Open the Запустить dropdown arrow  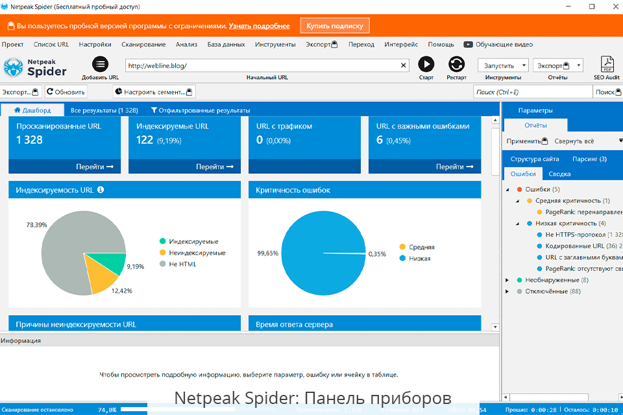pyautogui.click(x=526, y=65)
